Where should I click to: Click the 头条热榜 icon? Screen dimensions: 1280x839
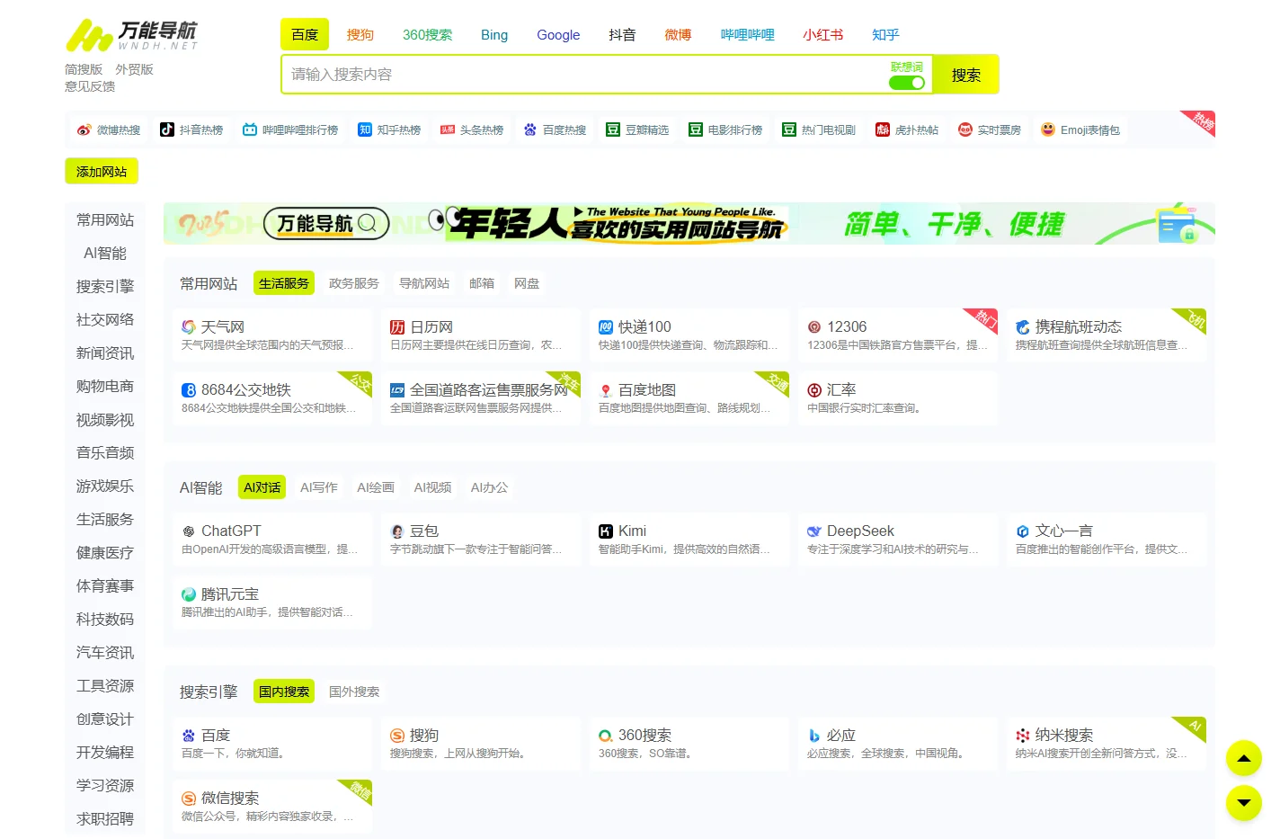pyautogui.click(x=448, y=129)
